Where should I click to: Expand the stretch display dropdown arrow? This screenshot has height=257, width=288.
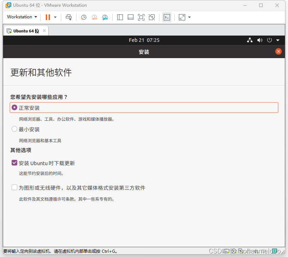pos(189,17)
